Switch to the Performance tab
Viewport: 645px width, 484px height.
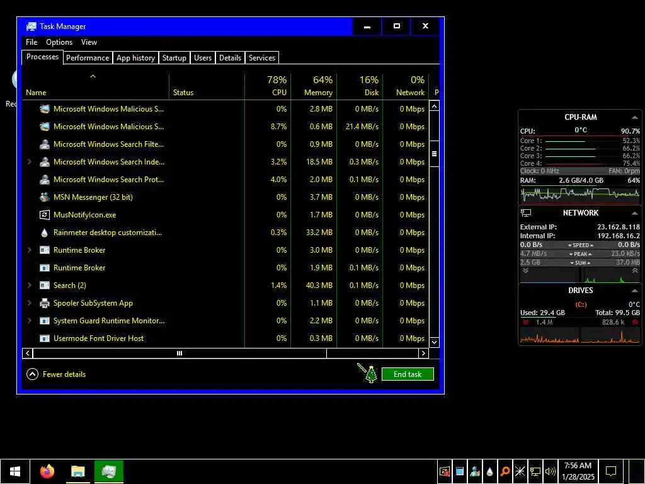click(88, 58)
